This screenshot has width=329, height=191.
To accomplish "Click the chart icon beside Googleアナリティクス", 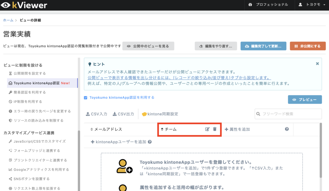I will [x=10, y=169].
